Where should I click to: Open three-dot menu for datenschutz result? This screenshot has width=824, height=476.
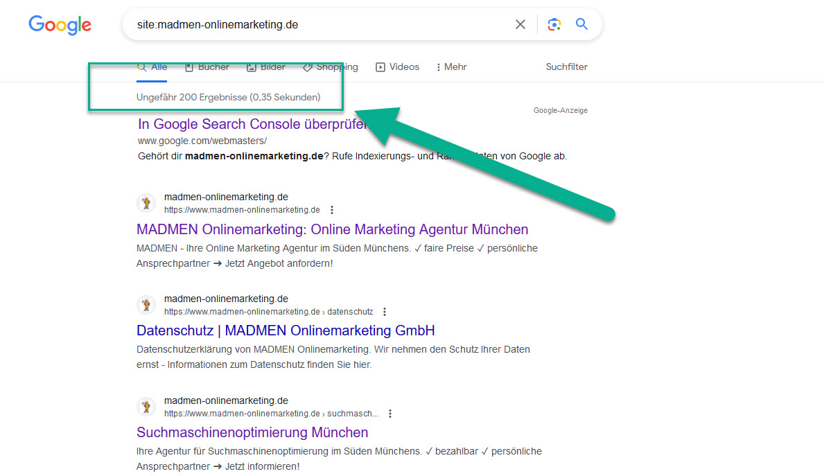click(x=385, y=312)
